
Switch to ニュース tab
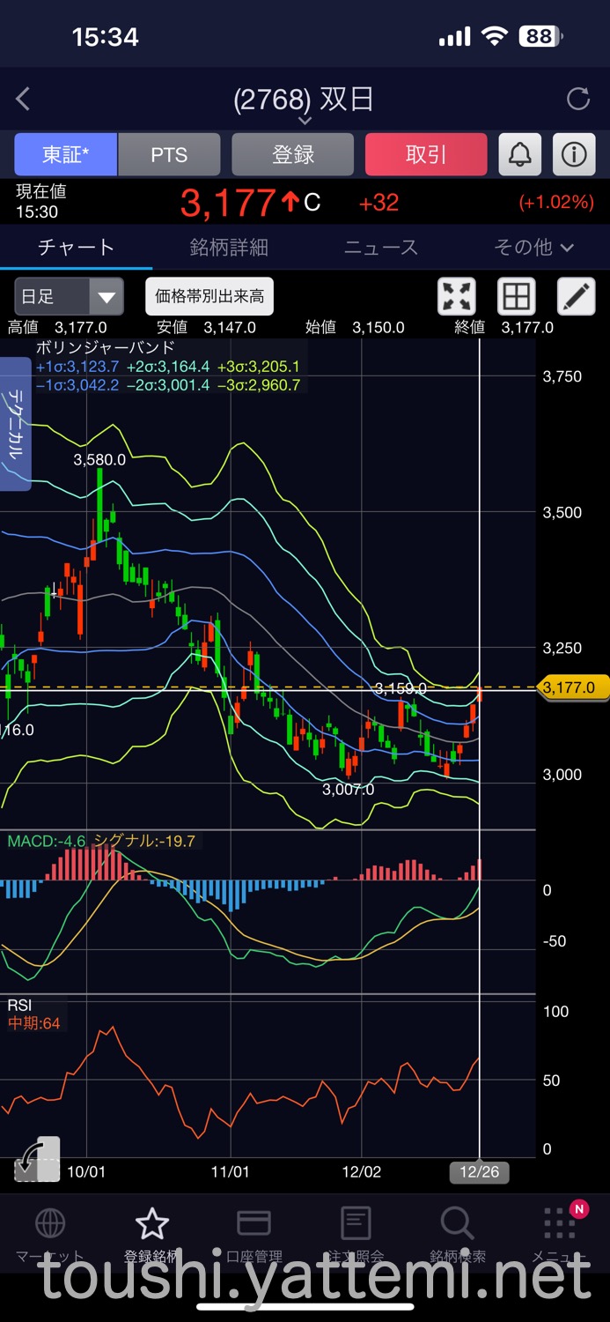pos(381,248)
